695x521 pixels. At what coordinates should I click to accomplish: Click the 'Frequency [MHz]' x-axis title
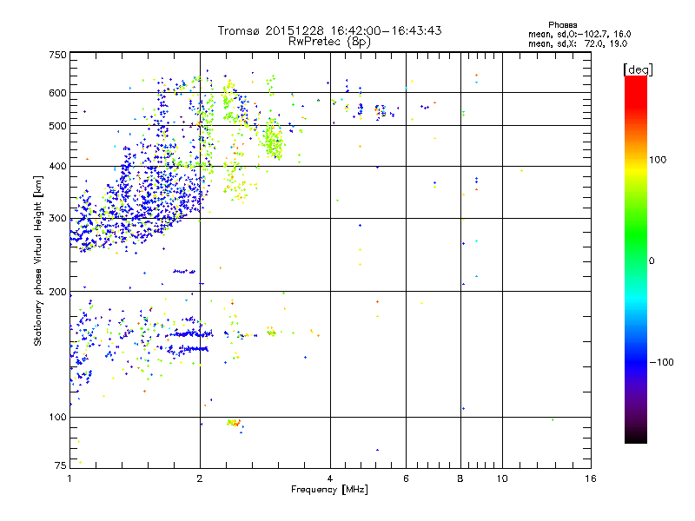coord(329,490)
